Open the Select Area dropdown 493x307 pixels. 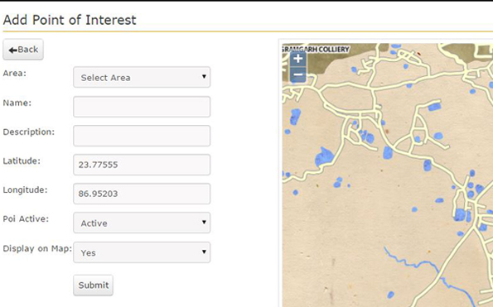point(142,77)
